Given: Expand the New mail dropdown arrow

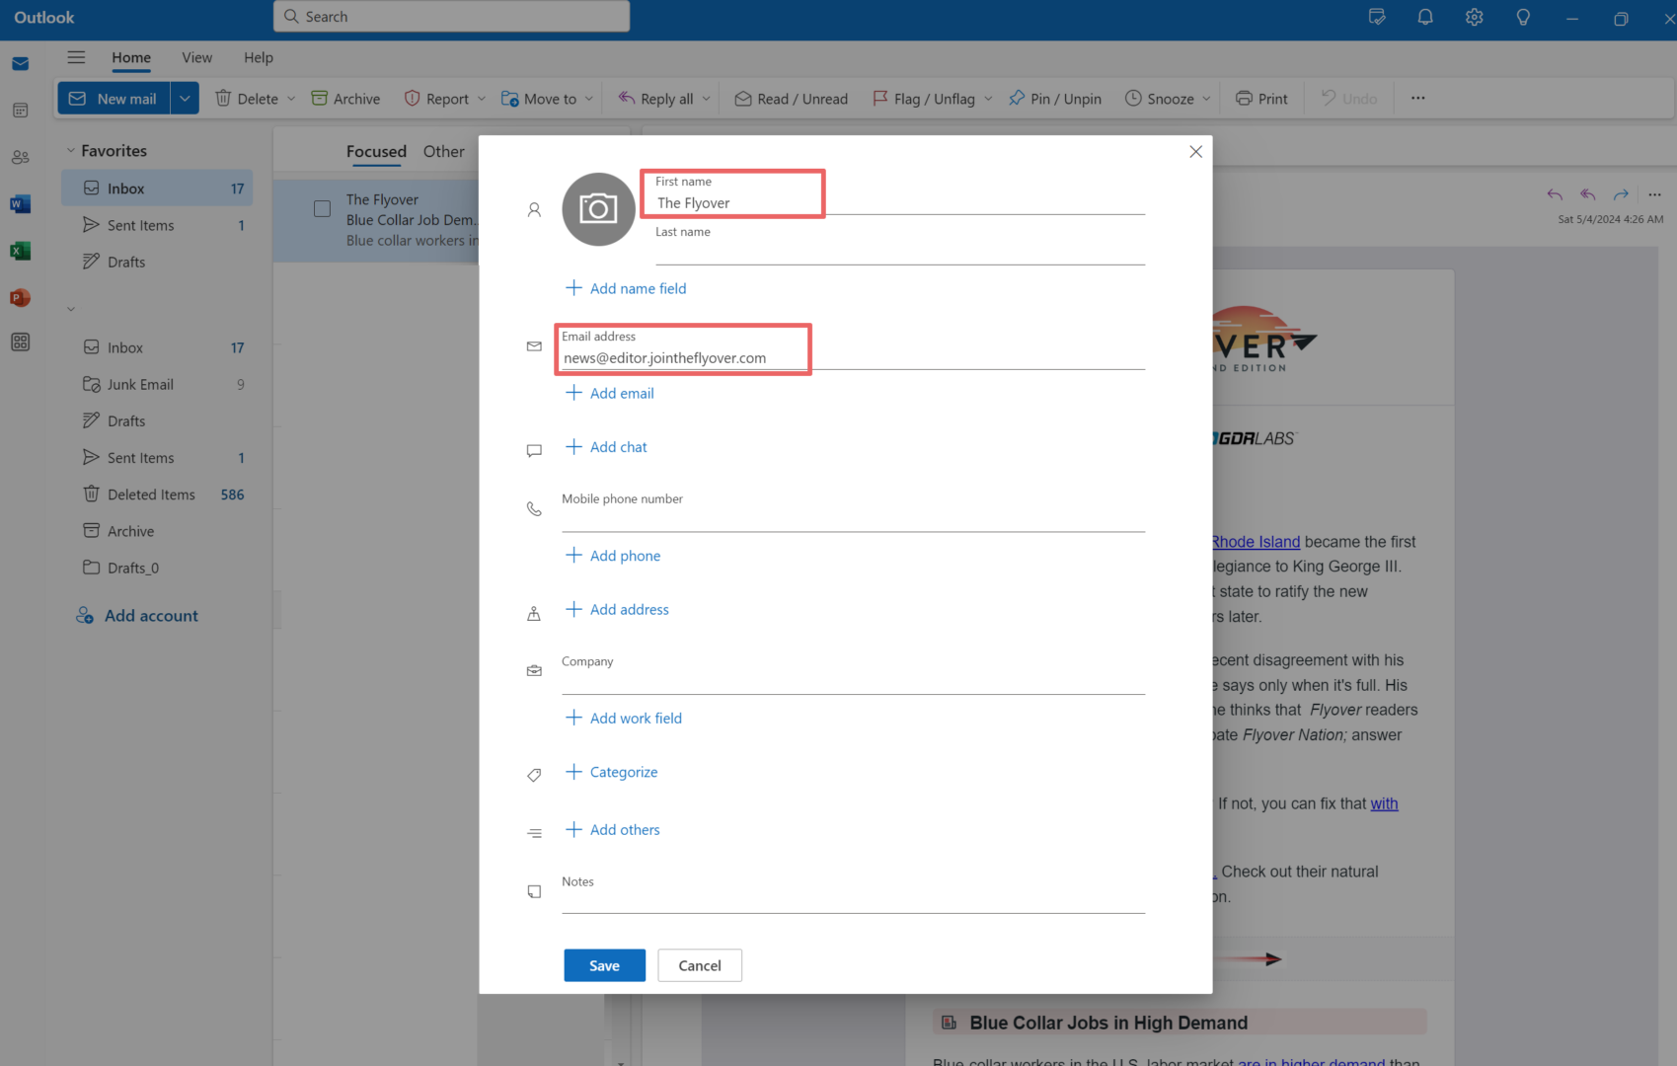Looking at the screenshot, I should click(x=185, y=99).
